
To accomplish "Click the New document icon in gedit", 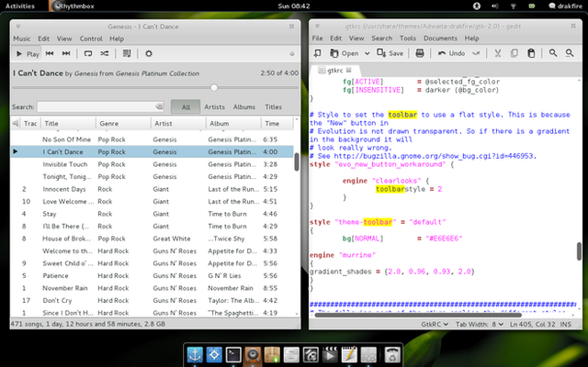I will click(x=318, y=53).
